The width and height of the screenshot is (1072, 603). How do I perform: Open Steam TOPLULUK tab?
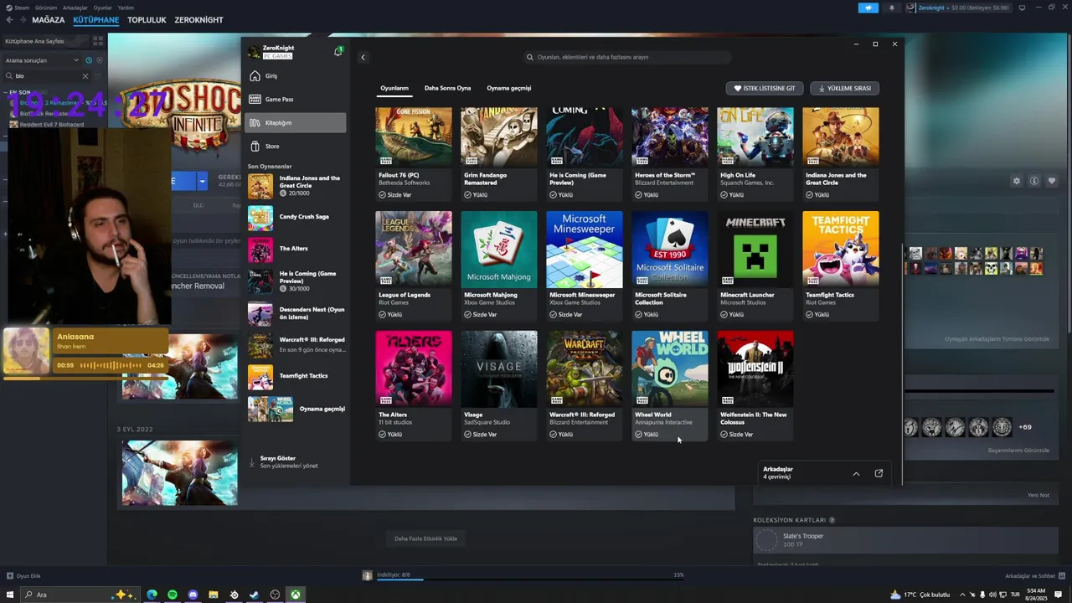coord(147,19)
